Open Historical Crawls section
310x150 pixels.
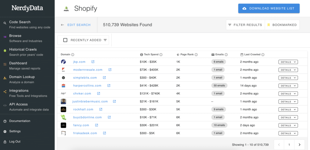[27, 52]
